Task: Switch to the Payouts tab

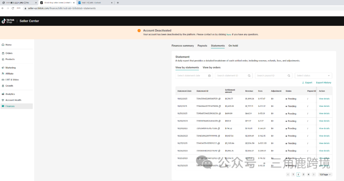Action: (x=202, y=46)
